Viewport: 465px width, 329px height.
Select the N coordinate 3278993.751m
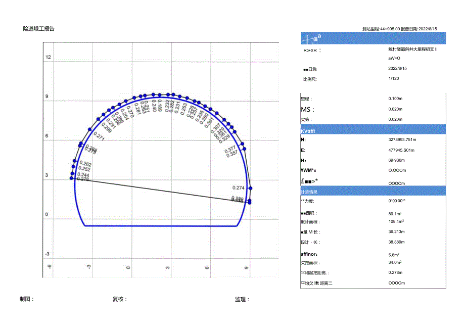tap(402, 139)
